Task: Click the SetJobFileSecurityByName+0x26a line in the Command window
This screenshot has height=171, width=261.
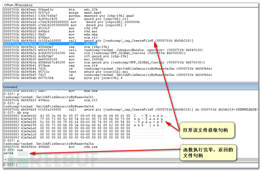Action: pos(50,144)
